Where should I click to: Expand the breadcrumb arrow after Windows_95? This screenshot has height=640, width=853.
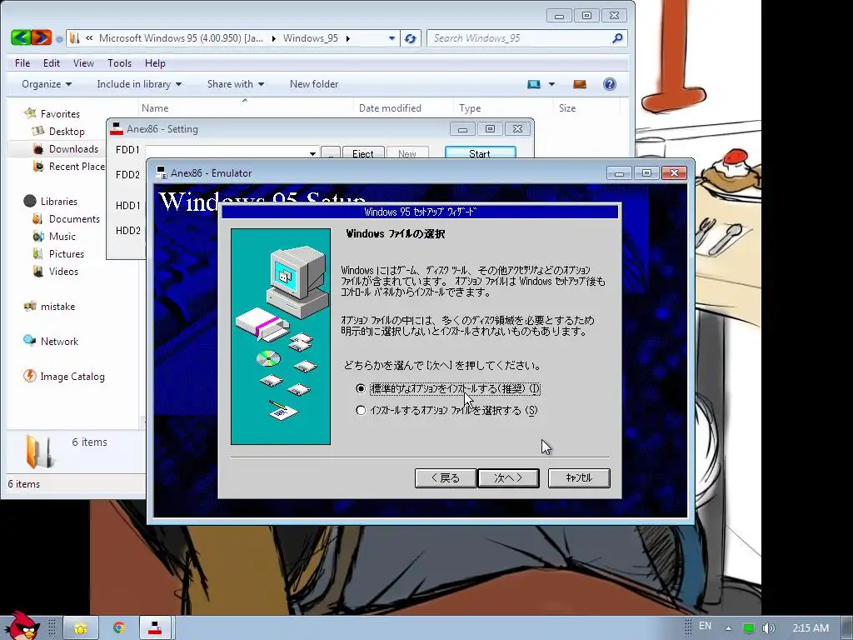[x=347, y=38]
